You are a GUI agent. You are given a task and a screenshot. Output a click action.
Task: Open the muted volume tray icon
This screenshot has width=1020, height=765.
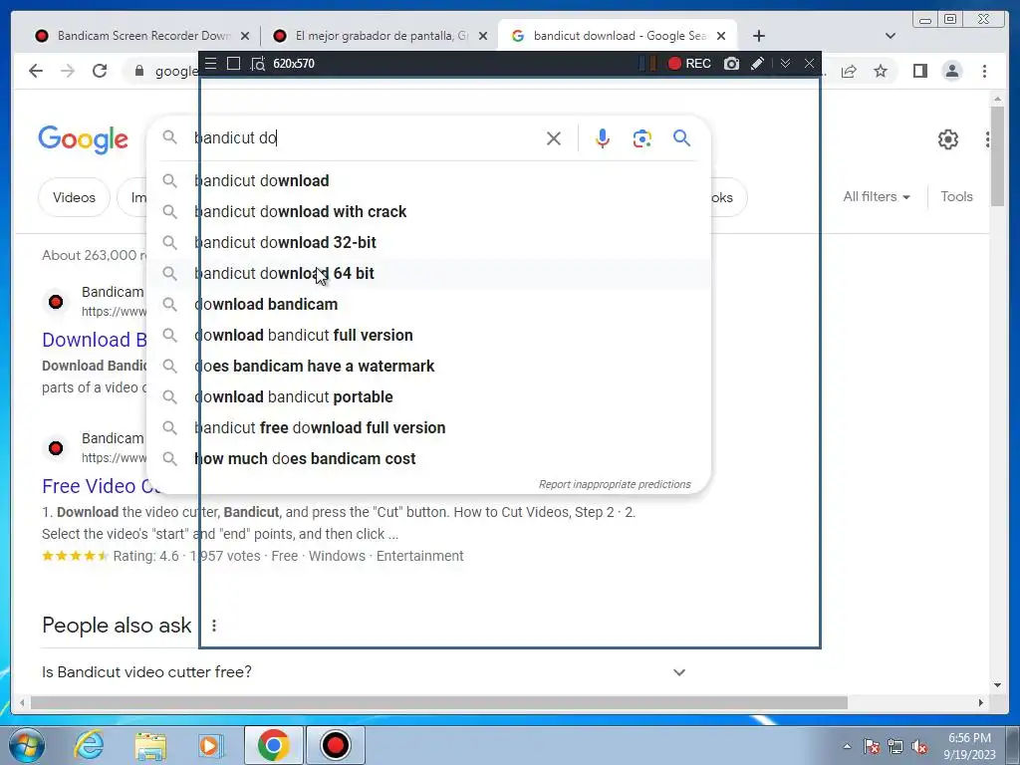[x=919, y=747]
